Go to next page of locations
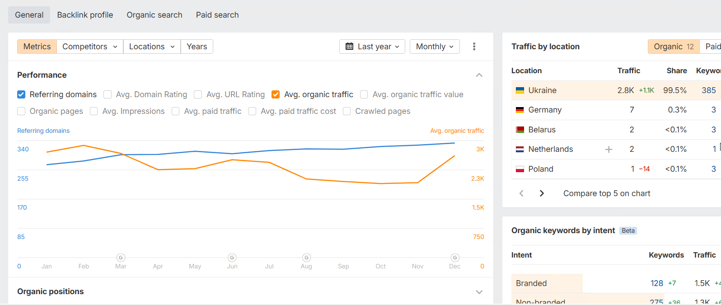Viewport: 721px width, 305px height. coord(542,193)
